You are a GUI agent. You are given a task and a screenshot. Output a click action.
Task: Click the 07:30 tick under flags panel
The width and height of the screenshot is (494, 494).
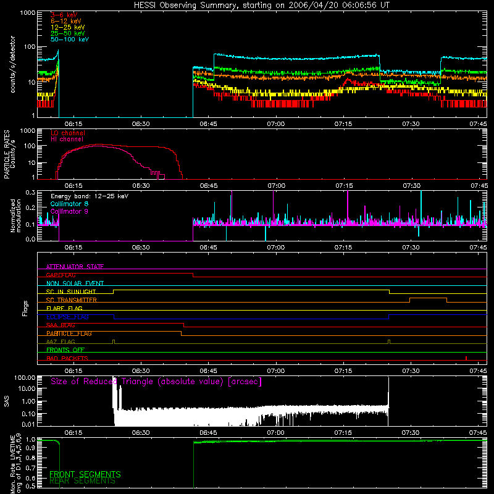(x=411, y=371)
